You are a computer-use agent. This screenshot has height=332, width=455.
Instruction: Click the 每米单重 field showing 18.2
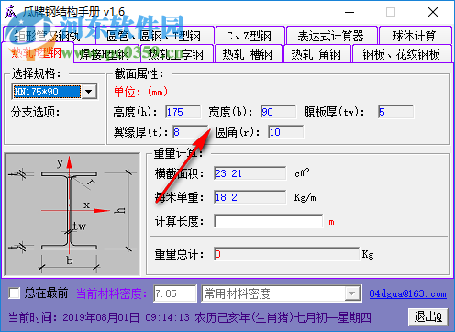(x=250, y=197)
